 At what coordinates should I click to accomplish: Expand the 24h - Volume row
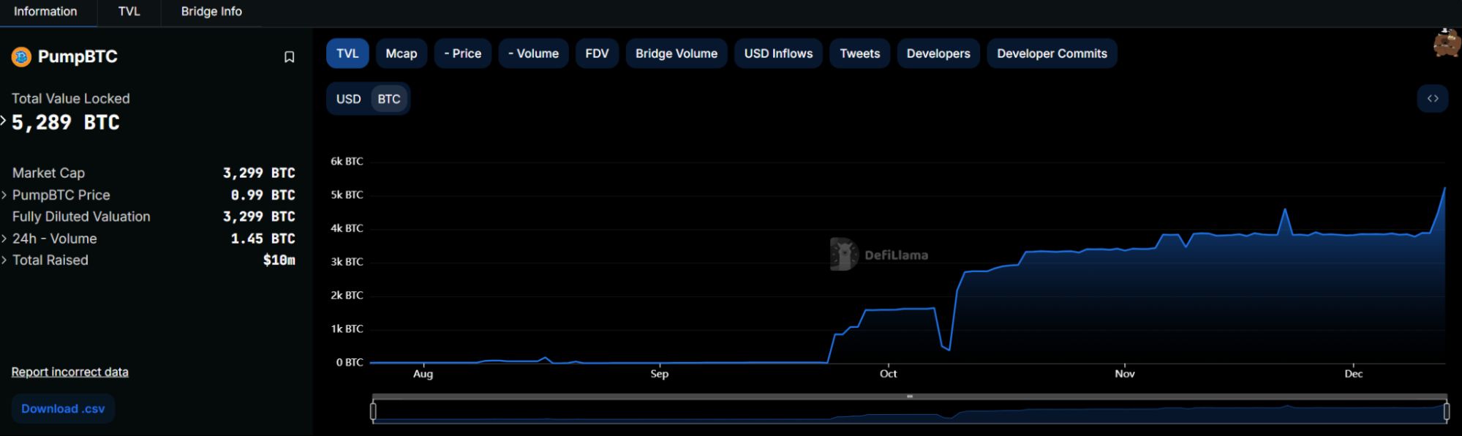(4, 238)
